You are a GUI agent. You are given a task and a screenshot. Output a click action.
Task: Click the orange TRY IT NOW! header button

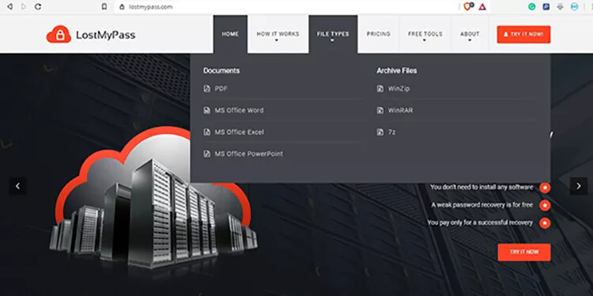(523, 35)
